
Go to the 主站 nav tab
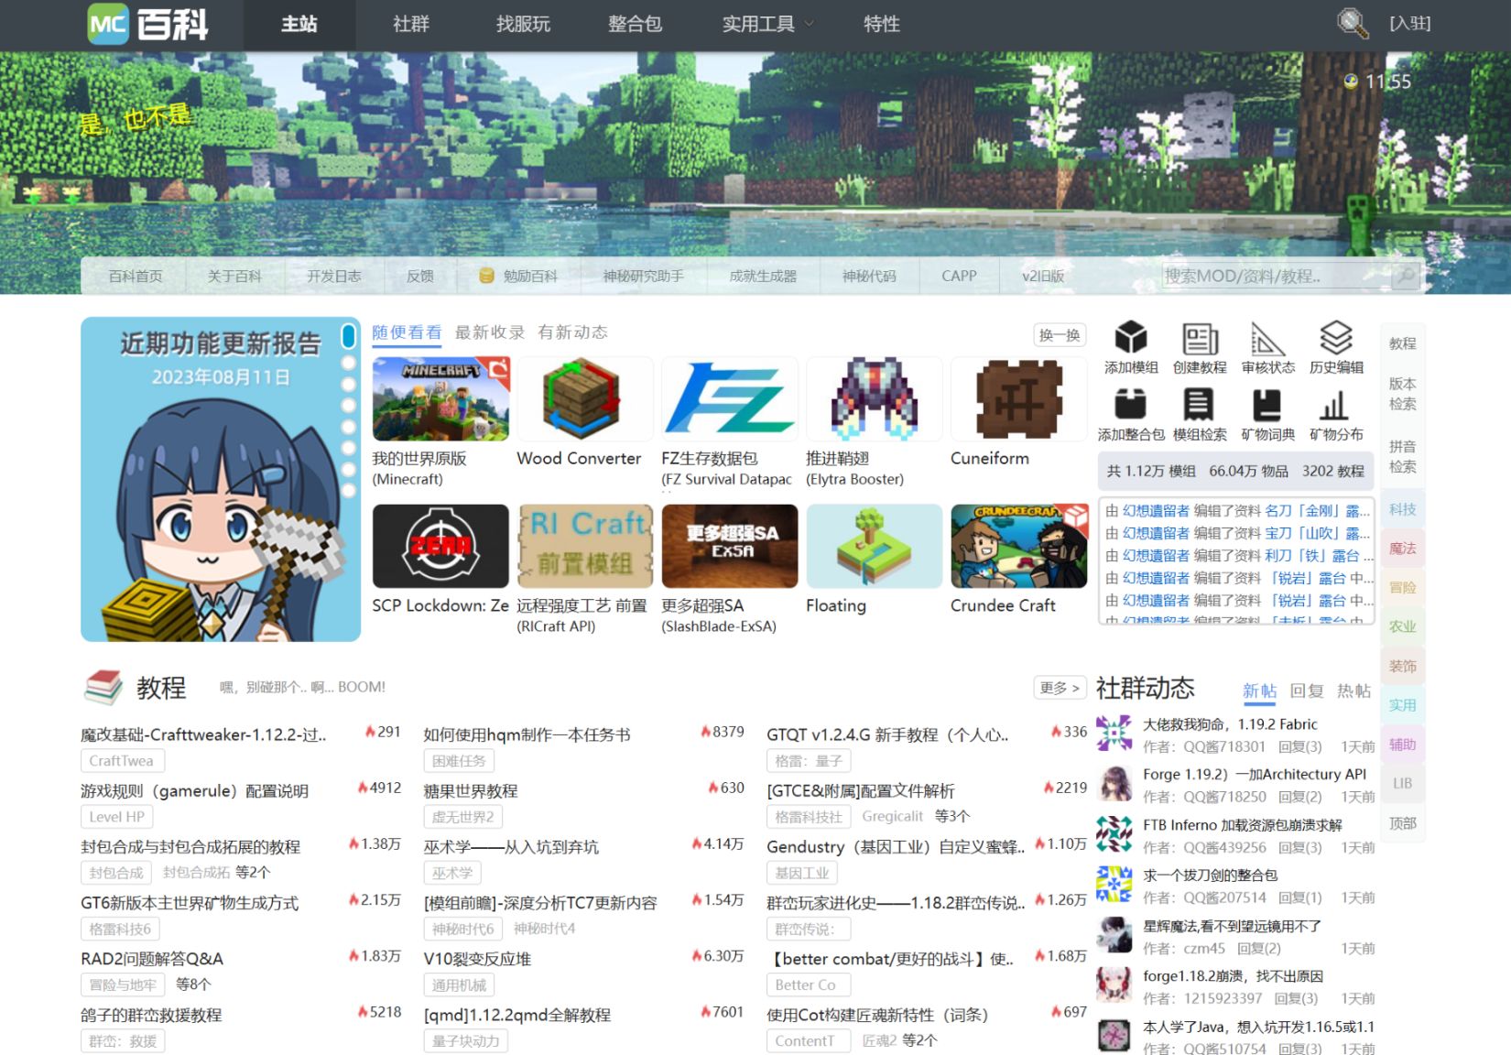[299, 25]
